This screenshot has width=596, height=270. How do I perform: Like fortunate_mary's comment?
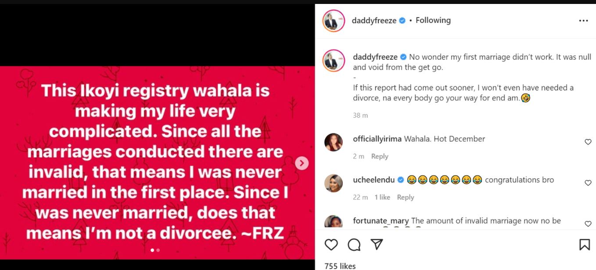tap(588, 223)
